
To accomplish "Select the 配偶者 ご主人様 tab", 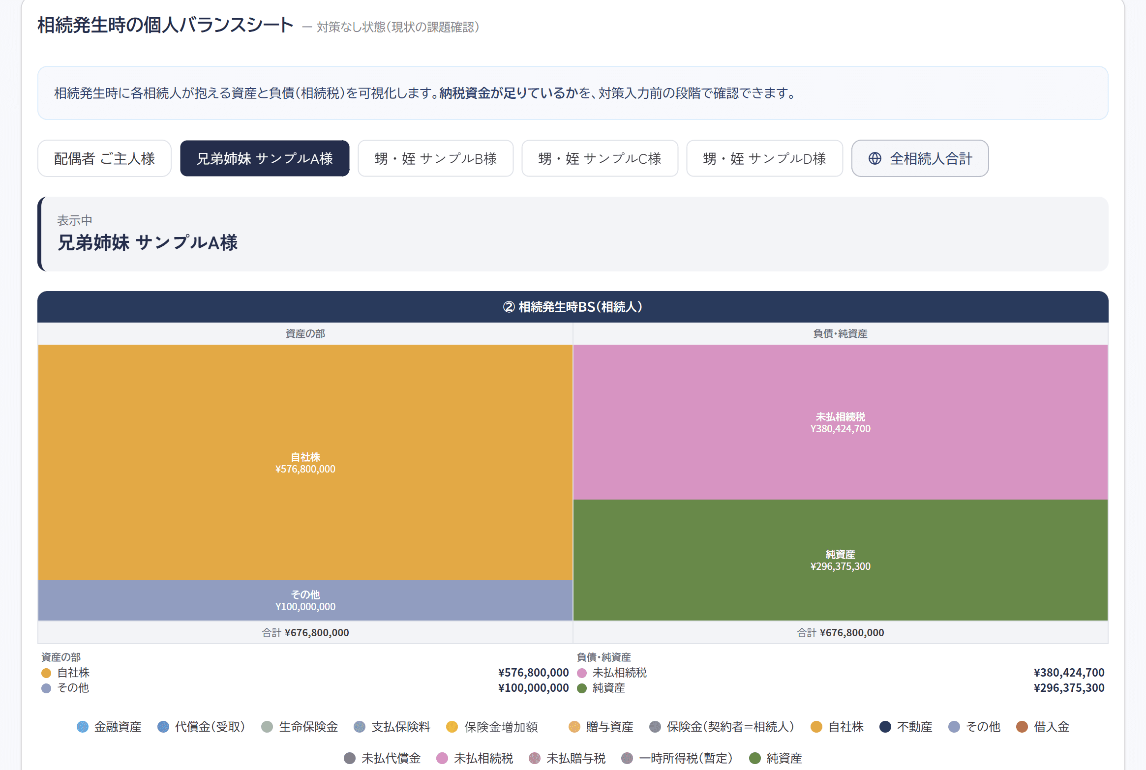I will [104, 158].
